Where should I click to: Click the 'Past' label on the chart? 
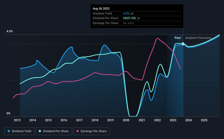point(178,38)
